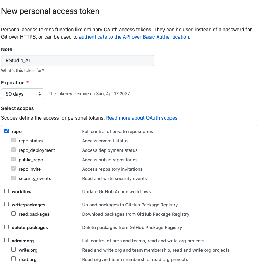Open the Expiration 90 days dropdown
274x269 pixels.
tap(23, 94)
